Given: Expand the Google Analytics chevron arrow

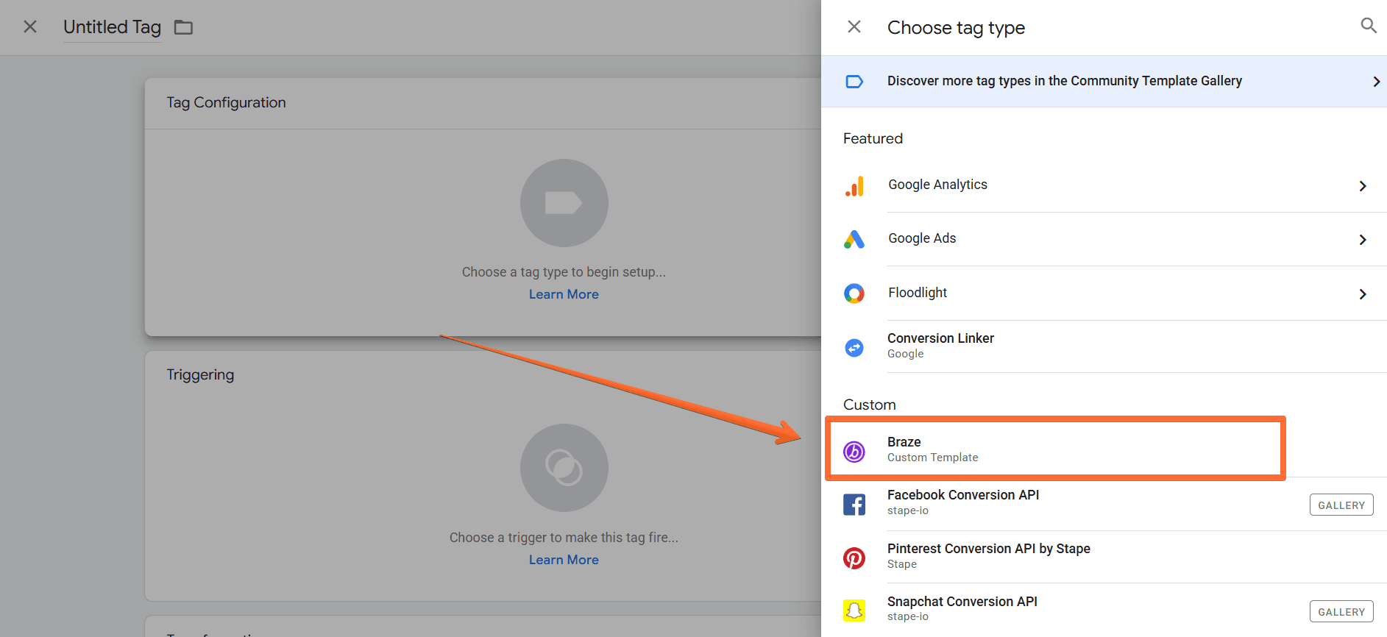Looking at the screenshot, I should (1363, 186).
